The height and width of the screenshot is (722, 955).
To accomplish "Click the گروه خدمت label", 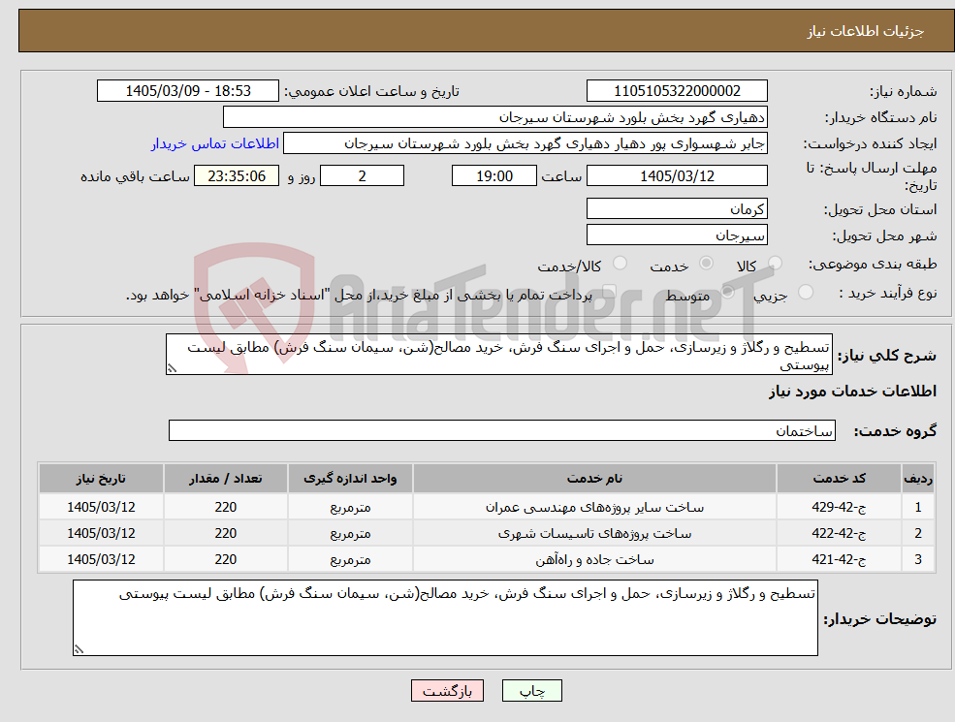I will point(895,431).
